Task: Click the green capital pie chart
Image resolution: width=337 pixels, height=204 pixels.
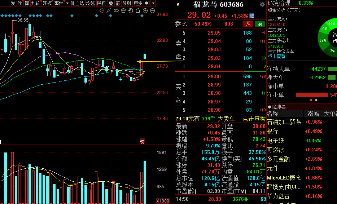Action: 328,38
